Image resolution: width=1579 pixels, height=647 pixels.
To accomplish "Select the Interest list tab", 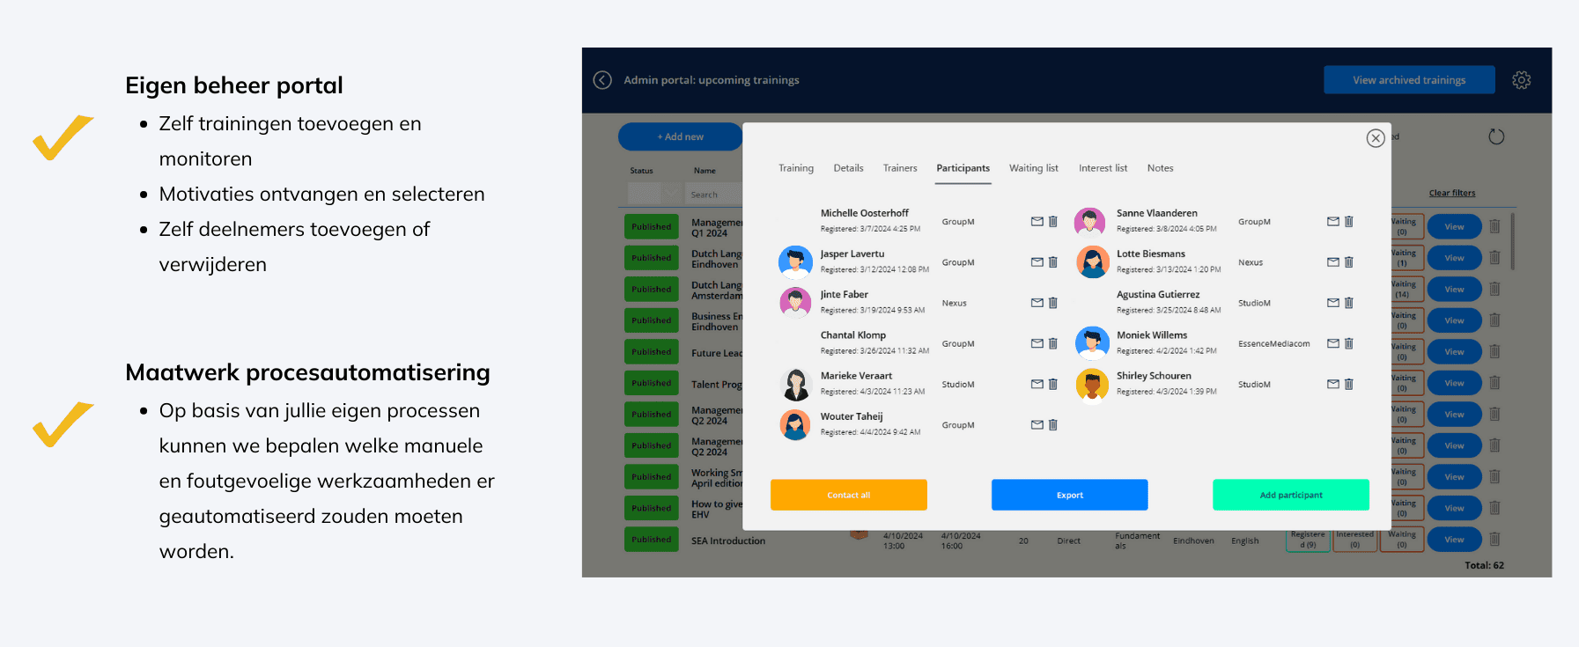I will click(x=1103, y=168).
